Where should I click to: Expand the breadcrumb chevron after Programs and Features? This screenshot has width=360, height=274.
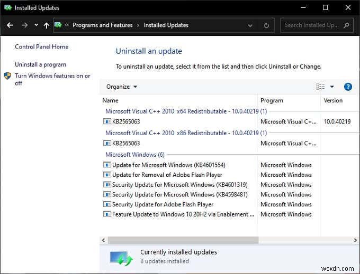[x=138, y=25]
